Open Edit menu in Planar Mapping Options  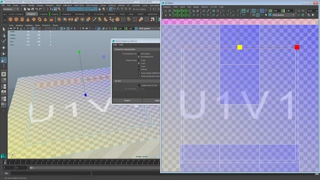(x=115, y=44)
